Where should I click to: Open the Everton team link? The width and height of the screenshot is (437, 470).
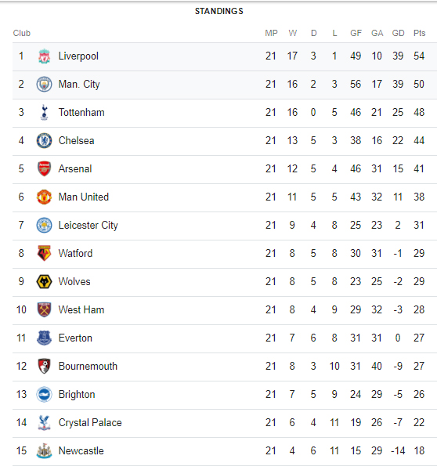pyautogui.click(x=75, y=338)
